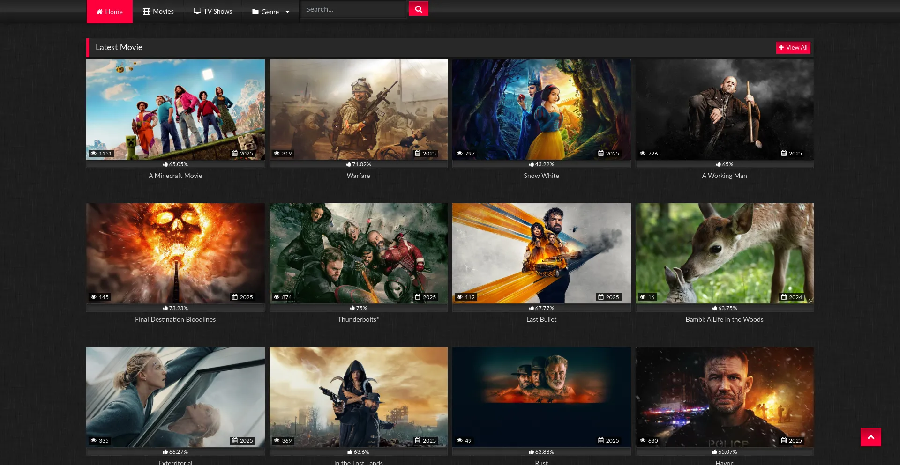Go to the Home tab
This screenshot has height=465, width=900.
coord(110,12)
